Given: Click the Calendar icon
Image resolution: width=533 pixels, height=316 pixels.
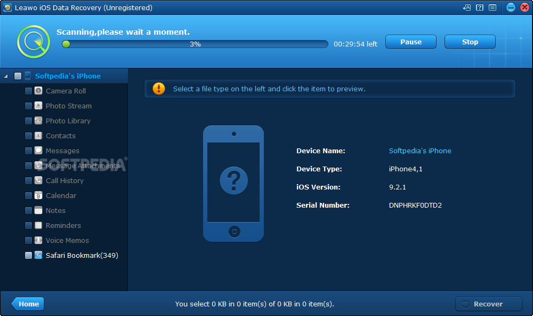Looking at the screenshot, I should click(38, 195).
